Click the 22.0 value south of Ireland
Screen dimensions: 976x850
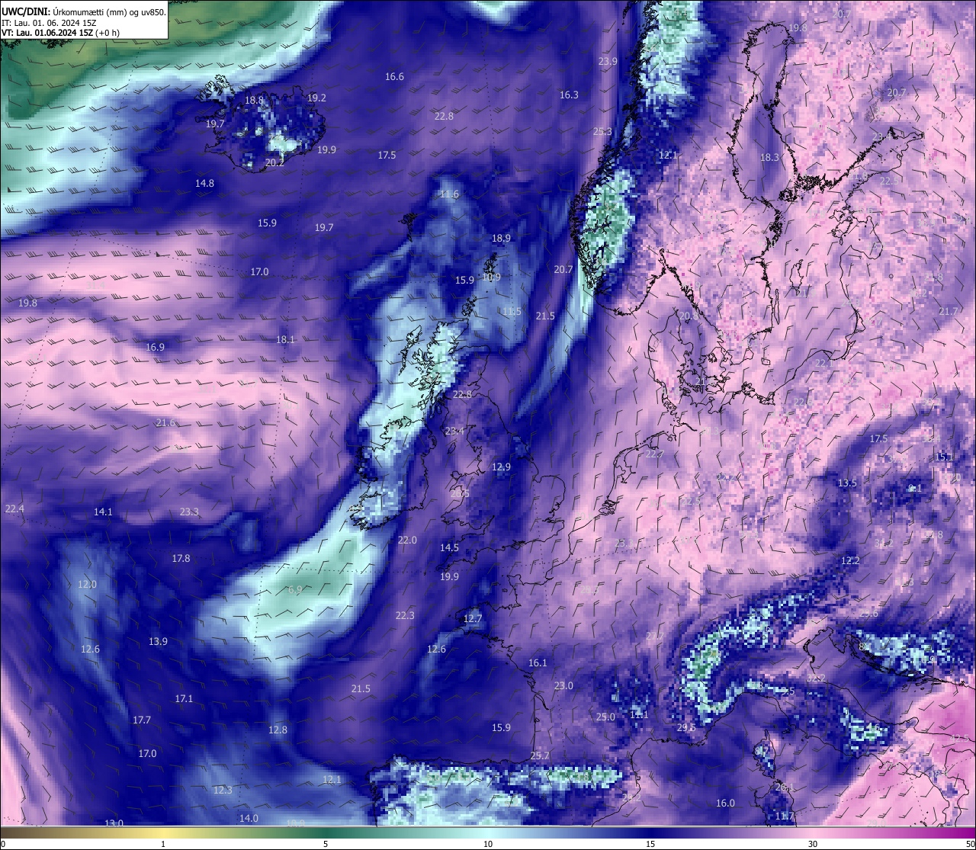(x=407, y=540)
